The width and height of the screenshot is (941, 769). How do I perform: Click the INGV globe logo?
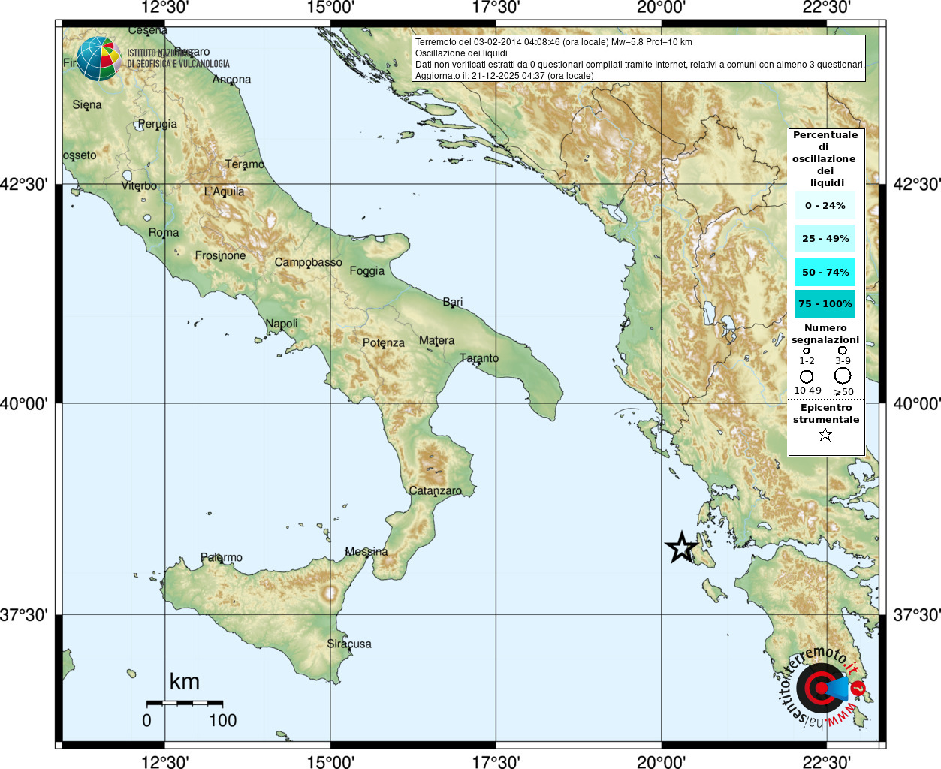point(98,59)
